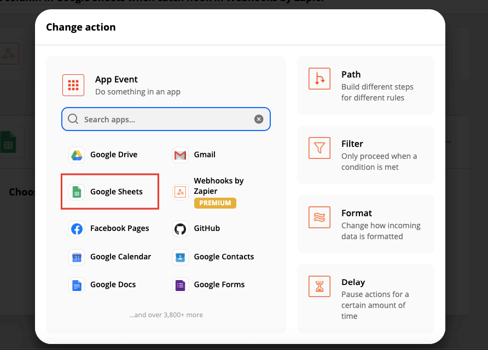Click the Google Sheets icon in background editor
488x350 pixels.
tap(8, 142)
